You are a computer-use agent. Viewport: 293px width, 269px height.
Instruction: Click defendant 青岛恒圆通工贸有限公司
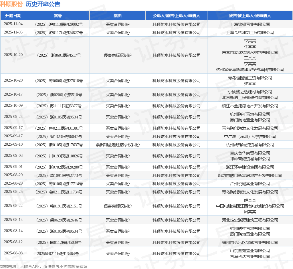(x=250, y=78)
